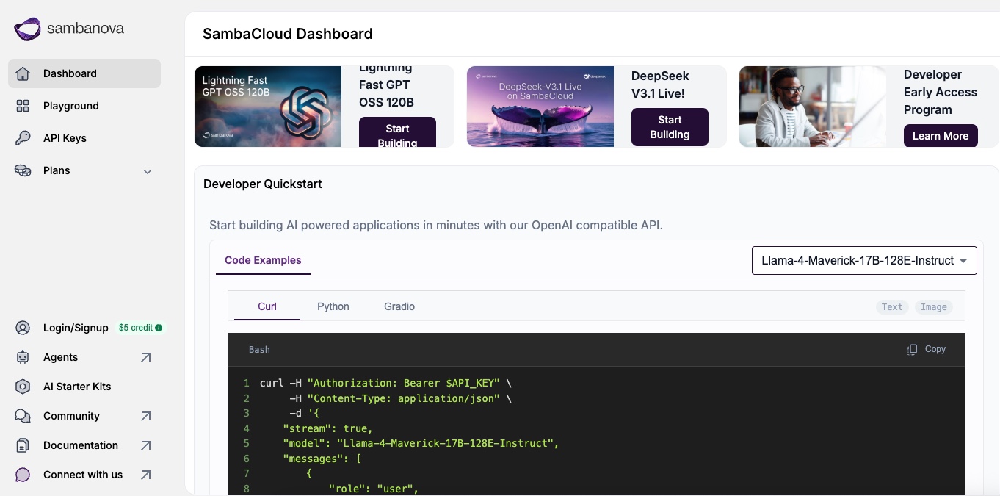Screen dimensions: 1000x496
Task: Click the Developer Quickstart heading
Action: [263, 184]
